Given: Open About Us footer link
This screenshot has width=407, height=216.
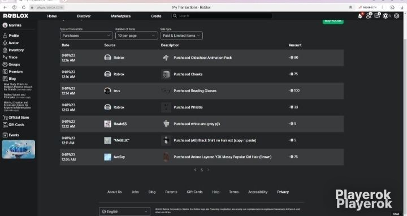Looking at the screenshot, I should [x=114, y=192].
